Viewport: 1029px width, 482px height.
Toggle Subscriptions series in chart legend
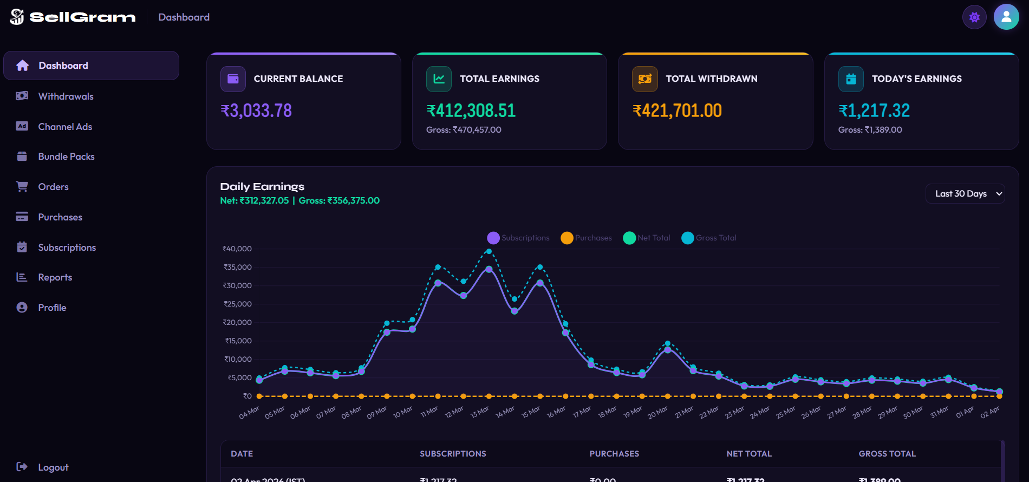pyautogui.click(x=518, y=238)
